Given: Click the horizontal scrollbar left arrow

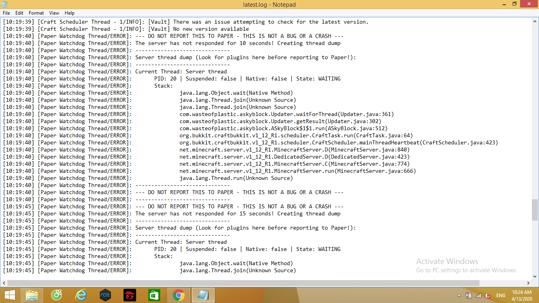Looking at the screenshot, I should (4, 283).
